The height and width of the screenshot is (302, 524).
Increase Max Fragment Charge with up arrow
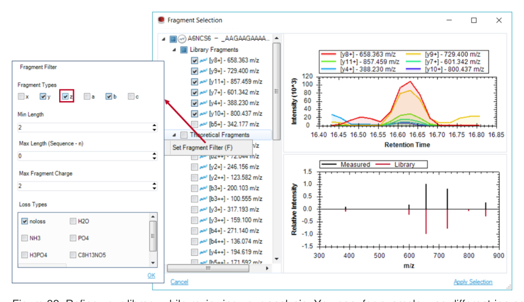point(154,184)
